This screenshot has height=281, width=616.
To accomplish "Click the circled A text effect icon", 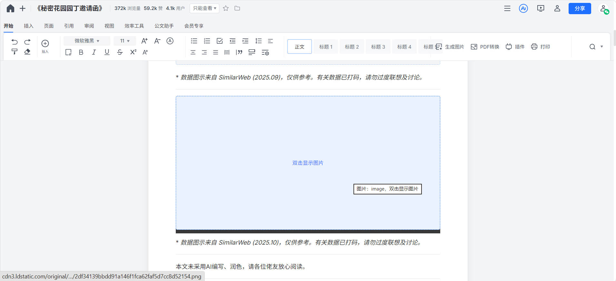I will 170,41.
